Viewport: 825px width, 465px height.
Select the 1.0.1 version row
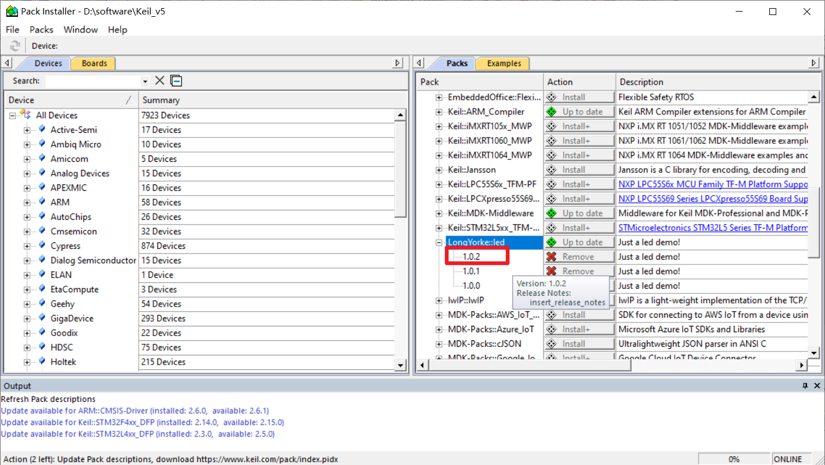pos(471,271)
